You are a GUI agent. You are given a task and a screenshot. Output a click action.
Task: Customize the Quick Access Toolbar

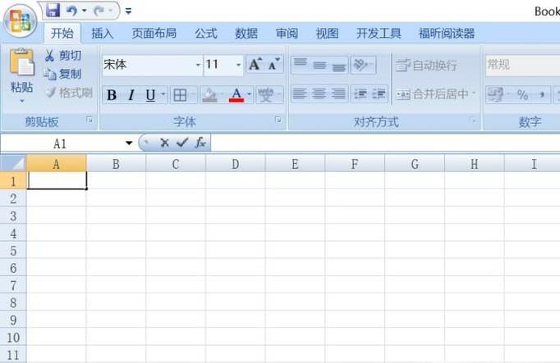point(129,11)
